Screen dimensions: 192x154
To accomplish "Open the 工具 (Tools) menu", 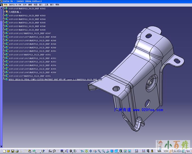I will (46, 5).
